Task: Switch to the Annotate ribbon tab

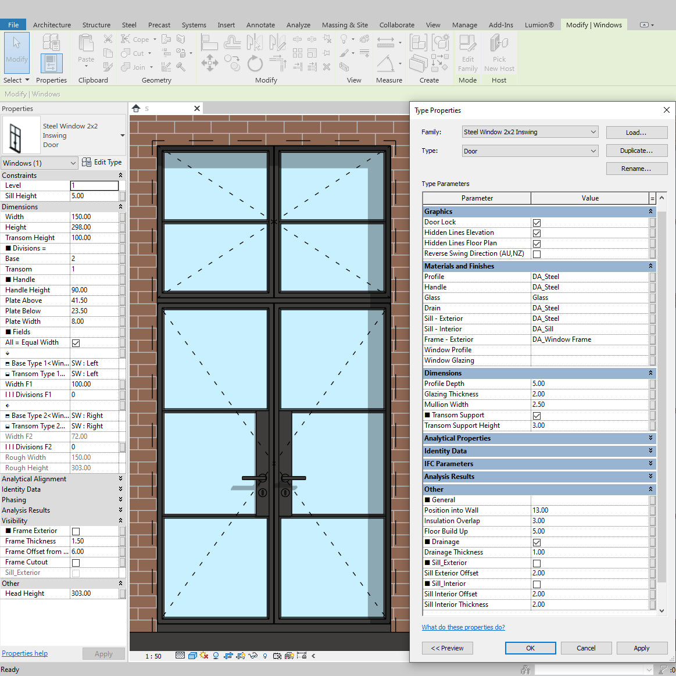Action: pyautogui.click(x=260, y=24)
